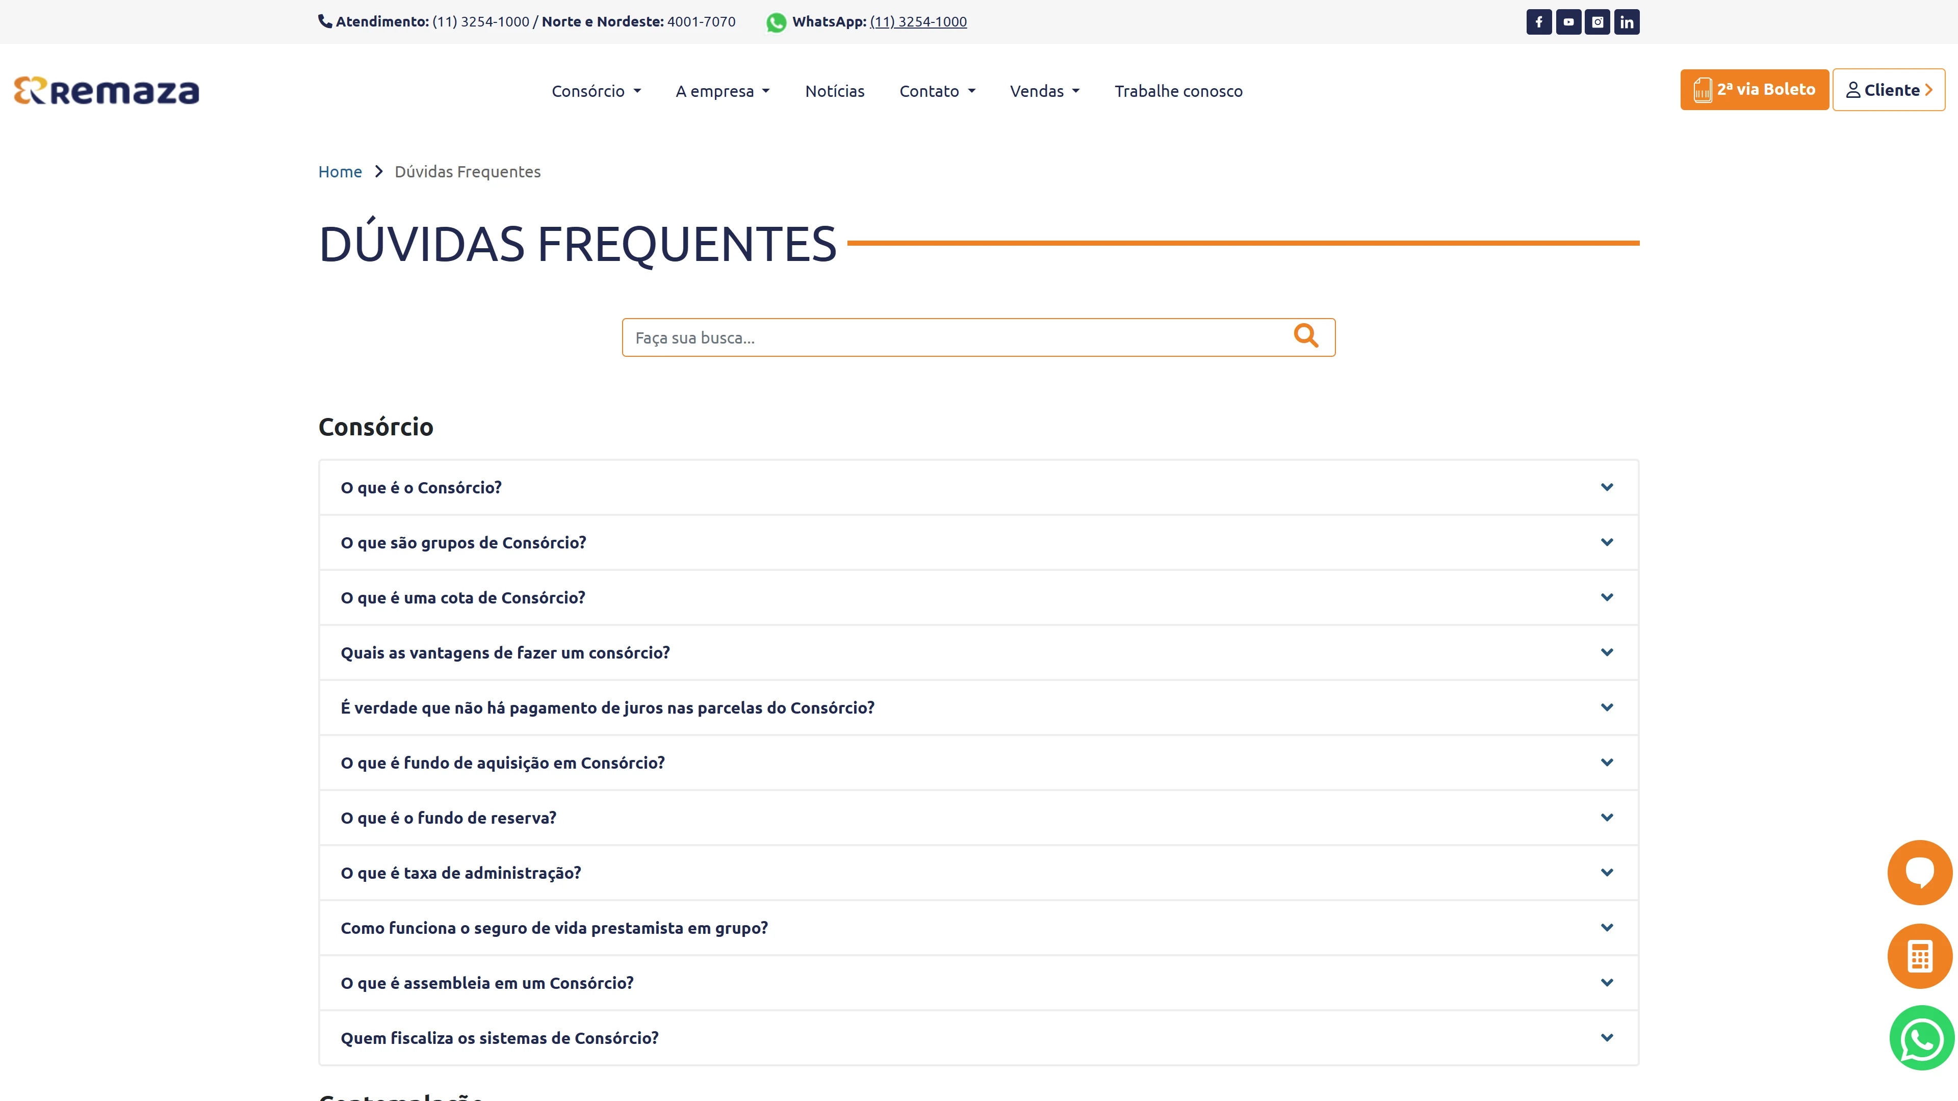
Task: Expand 'O que é o fundo de reserva?'
Action: [x=978, y=818]
